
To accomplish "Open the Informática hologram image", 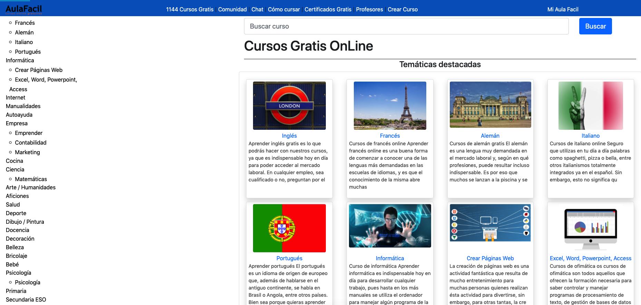I will tap(390, 226).
